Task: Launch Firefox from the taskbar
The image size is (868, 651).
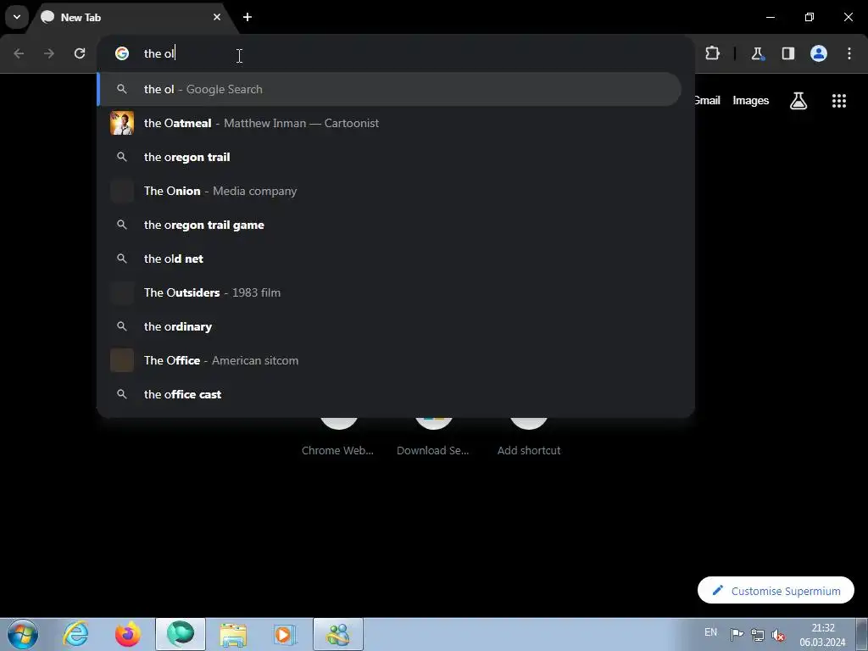Action: pyautogui.click(x=128, y=634)
